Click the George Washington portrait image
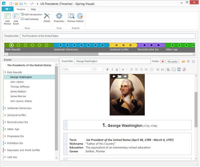Image resolution: width=200 pixels, height=167 pixels. pyautogui.click(x=127, y=95)
